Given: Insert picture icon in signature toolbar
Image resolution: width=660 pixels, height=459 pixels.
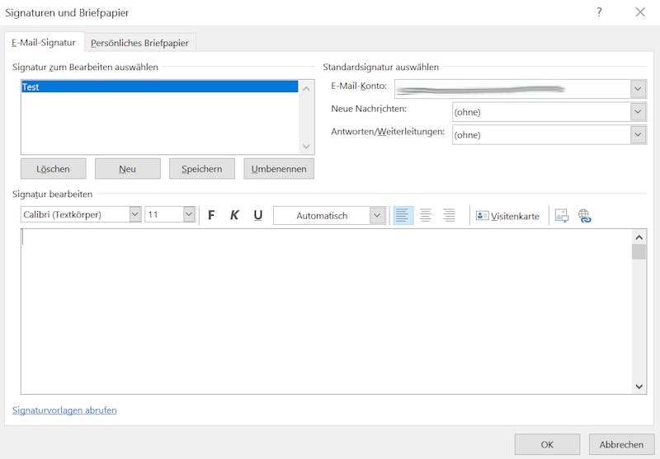Looking at the screenshot, I should pyautogui.click(x=562, y=216).
